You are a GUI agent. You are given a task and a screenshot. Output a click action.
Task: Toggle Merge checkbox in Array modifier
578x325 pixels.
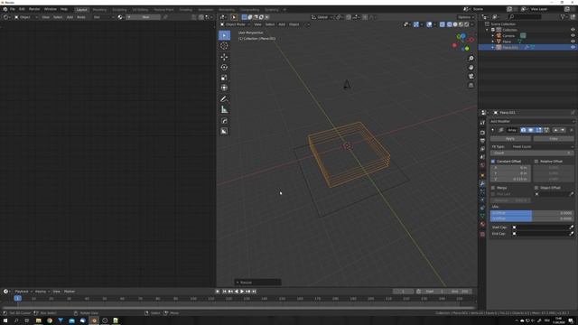pyautogui.click(x=493, y=188)
